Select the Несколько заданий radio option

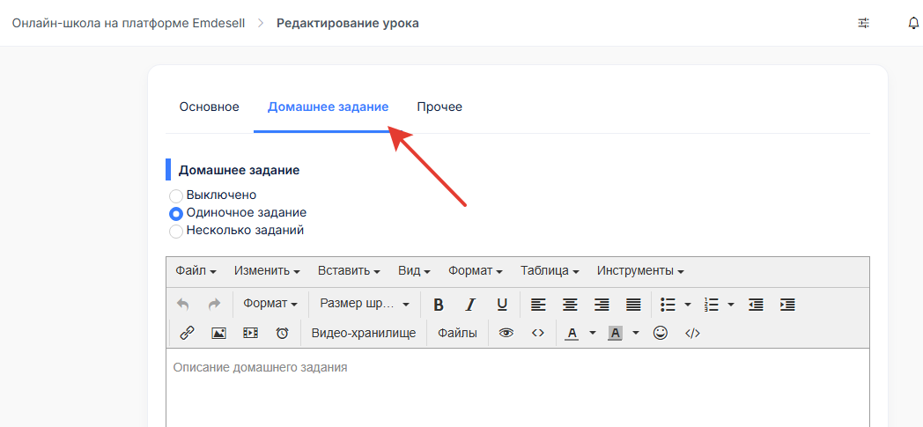tap(176, 232)
